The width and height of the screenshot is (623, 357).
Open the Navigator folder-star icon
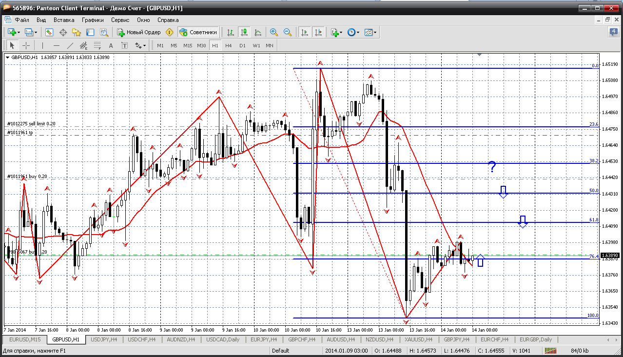pyautogui.click(x=77, y=32)
